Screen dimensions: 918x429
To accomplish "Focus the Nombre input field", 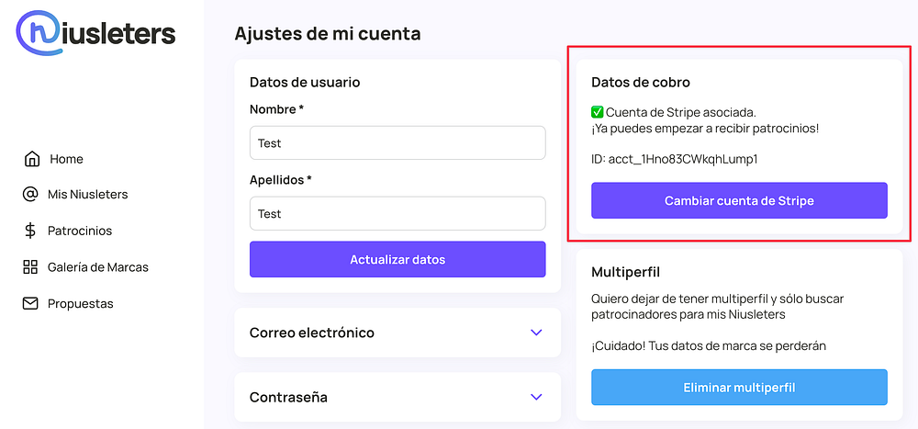I will tap(397, 143).
